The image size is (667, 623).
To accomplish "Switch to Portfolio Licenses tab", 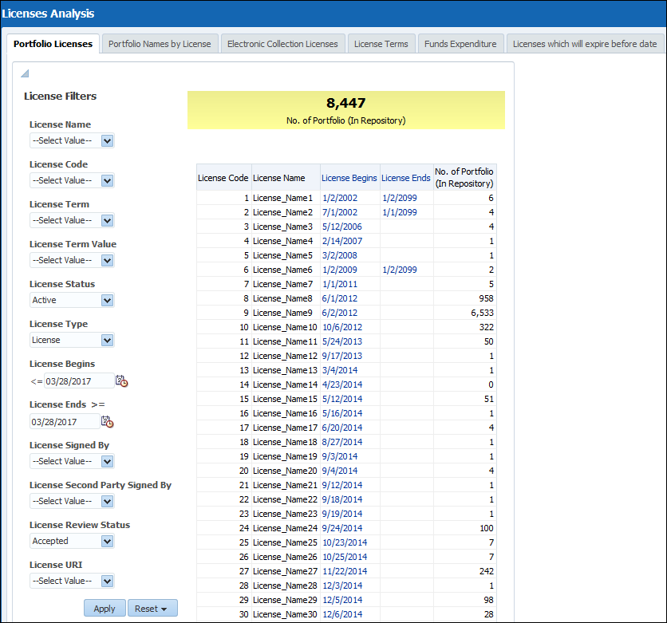I will (x=53, y=44).
